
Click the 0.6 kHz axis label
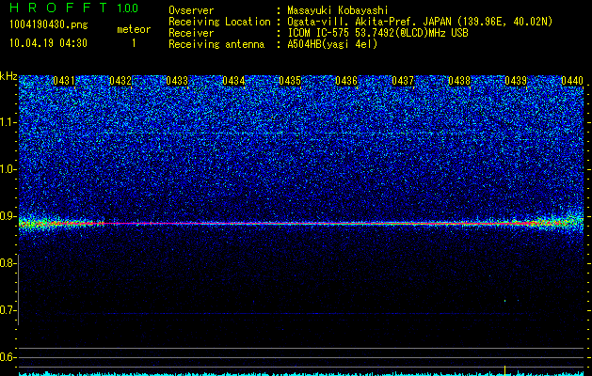8,357
